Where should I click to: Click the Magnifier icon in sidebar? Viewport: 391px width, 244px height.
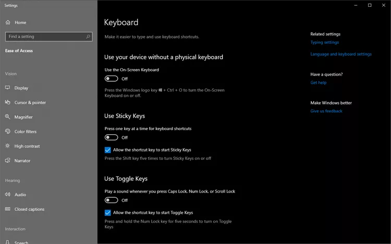tap(8, 117)
